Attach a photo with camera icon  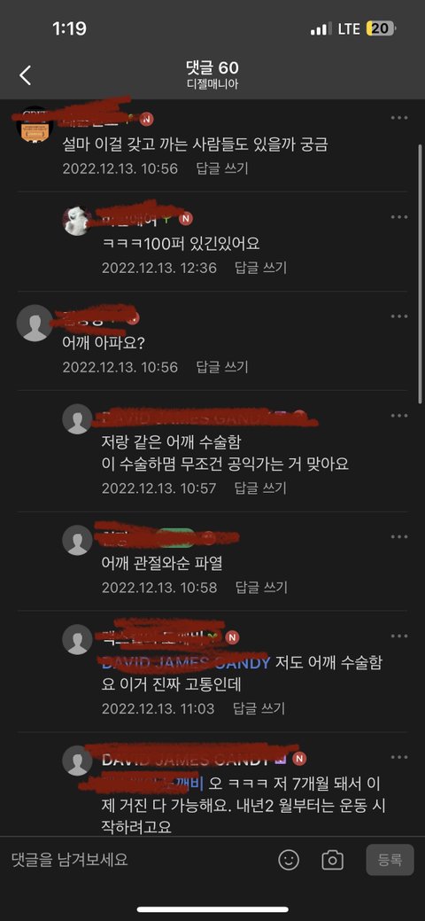pyautogui.click(x=332, y=861)
